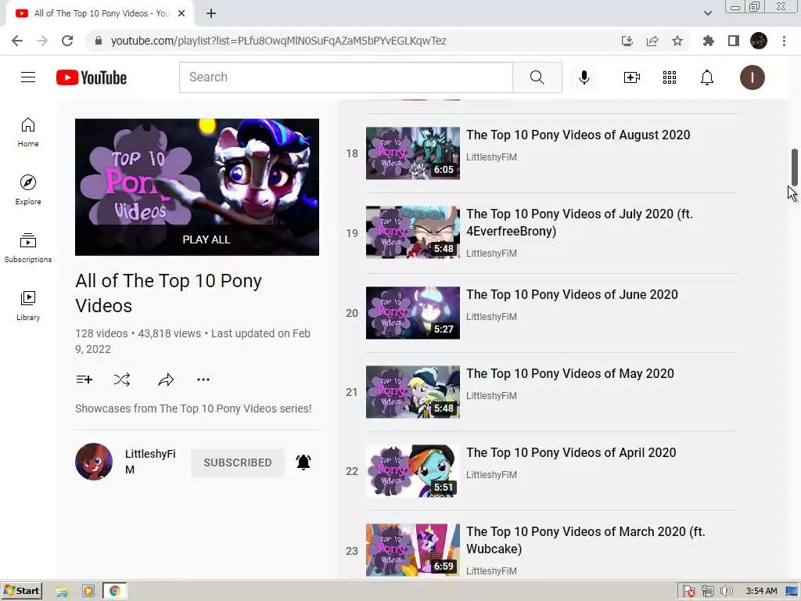Open the playlist more-options ellipsis
Viewport: 801px width, 601px height.
203,380
